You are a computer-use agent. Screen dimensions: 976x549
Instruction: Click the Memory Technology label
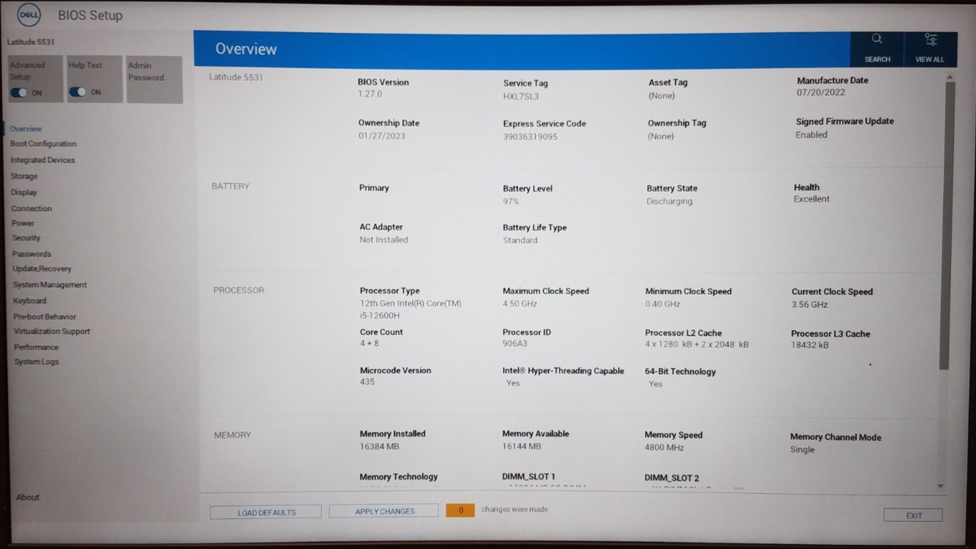(x=398, y=477)
